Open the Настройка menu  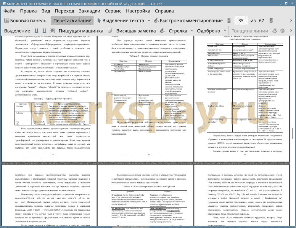tap(138, 11)
